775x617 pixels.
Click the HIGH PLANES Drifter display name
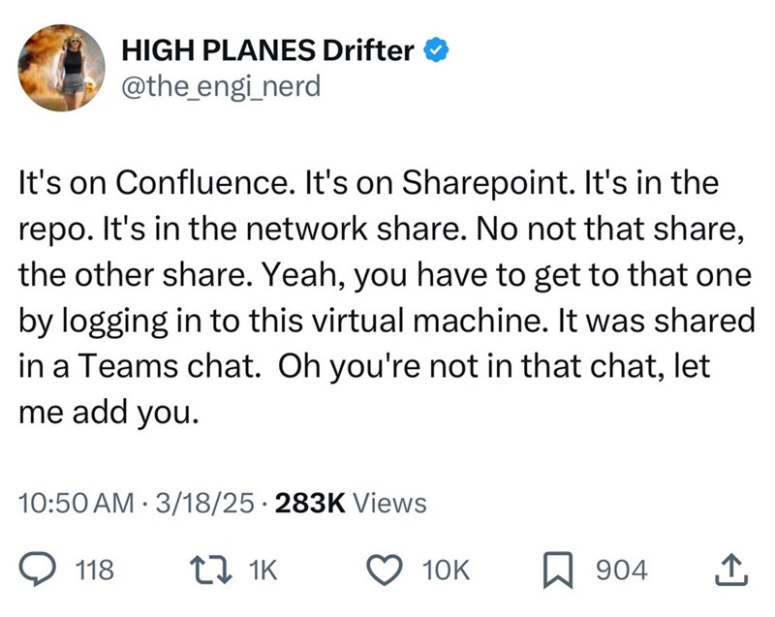(267, 50)
